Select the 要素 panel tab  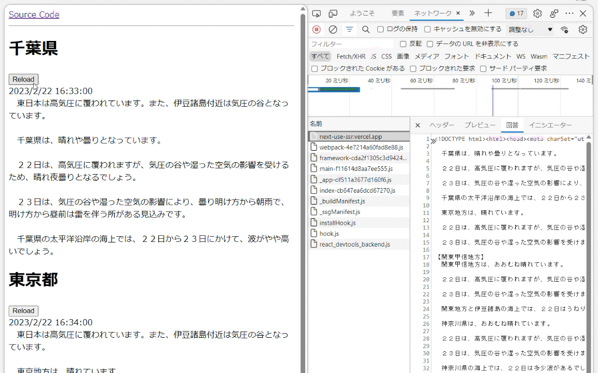[x=398, y=13]
